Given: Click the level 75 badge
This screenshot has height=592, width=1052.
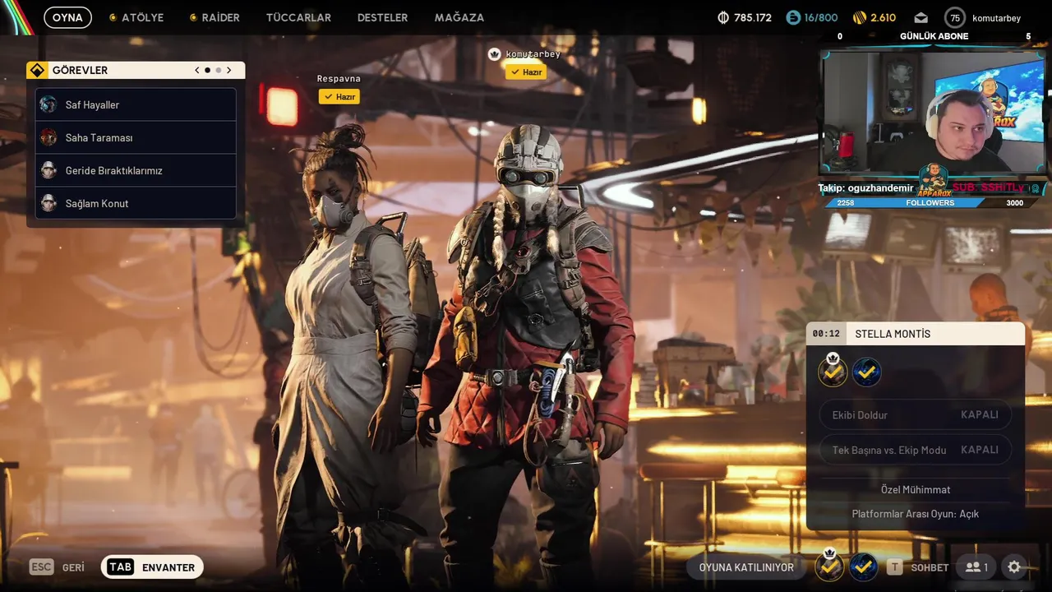Looking at the screenshot, I should (x=954, y=17).
